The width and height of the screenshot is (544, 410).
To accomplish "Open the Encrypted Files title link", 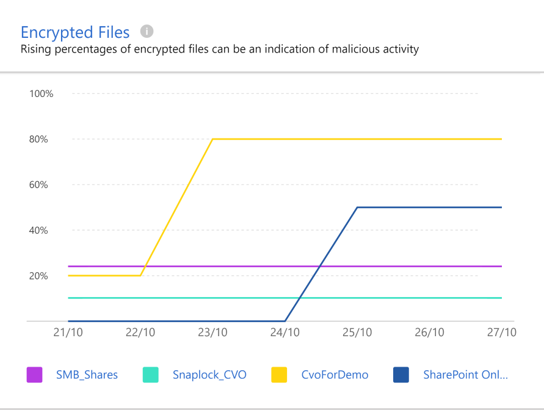I will pyautogui.click(x=75, y=32).
